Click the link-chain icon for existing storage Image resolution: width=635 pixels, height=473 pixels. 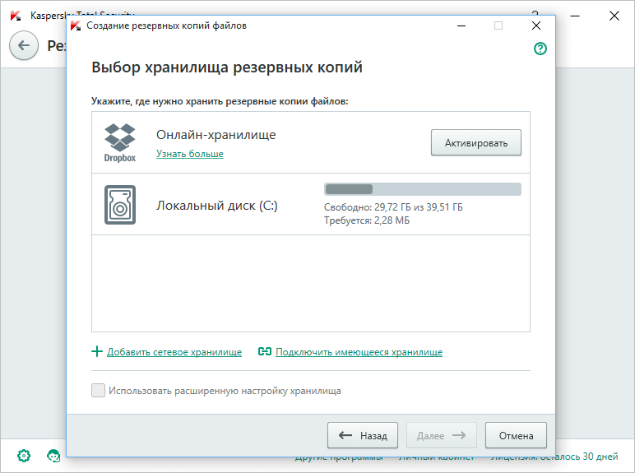pos(265,351)
